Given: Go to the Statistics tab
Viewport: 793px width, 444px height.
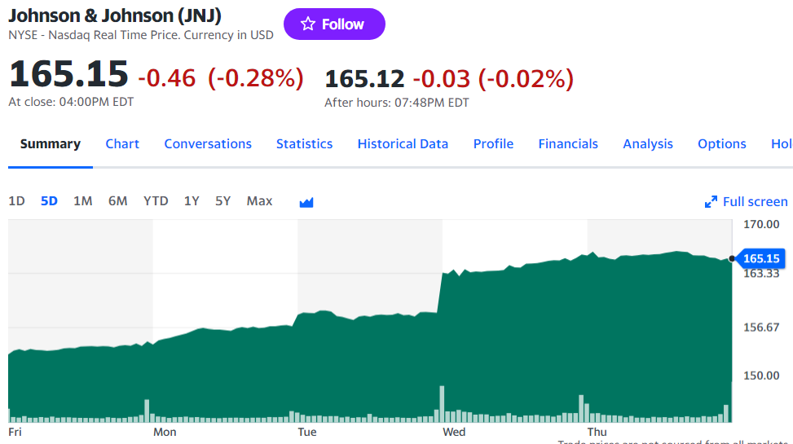Looking at the screenshot, I should pos(305,144).
